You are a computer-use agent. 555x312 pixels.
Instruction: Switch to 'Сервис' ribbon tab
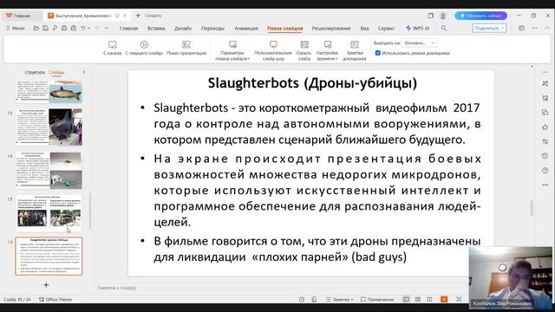[x=386, y=29]
